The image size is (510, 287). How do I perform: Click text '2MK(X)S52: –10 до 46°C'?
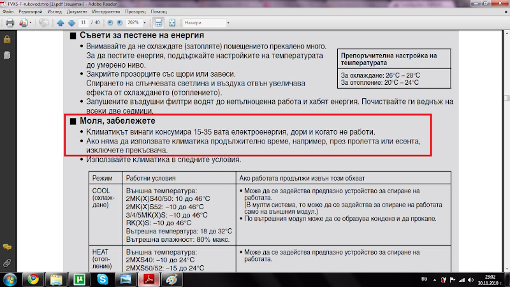[165, 207]
